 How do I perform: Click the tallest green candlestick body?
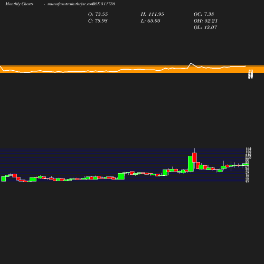coord(191,164)
